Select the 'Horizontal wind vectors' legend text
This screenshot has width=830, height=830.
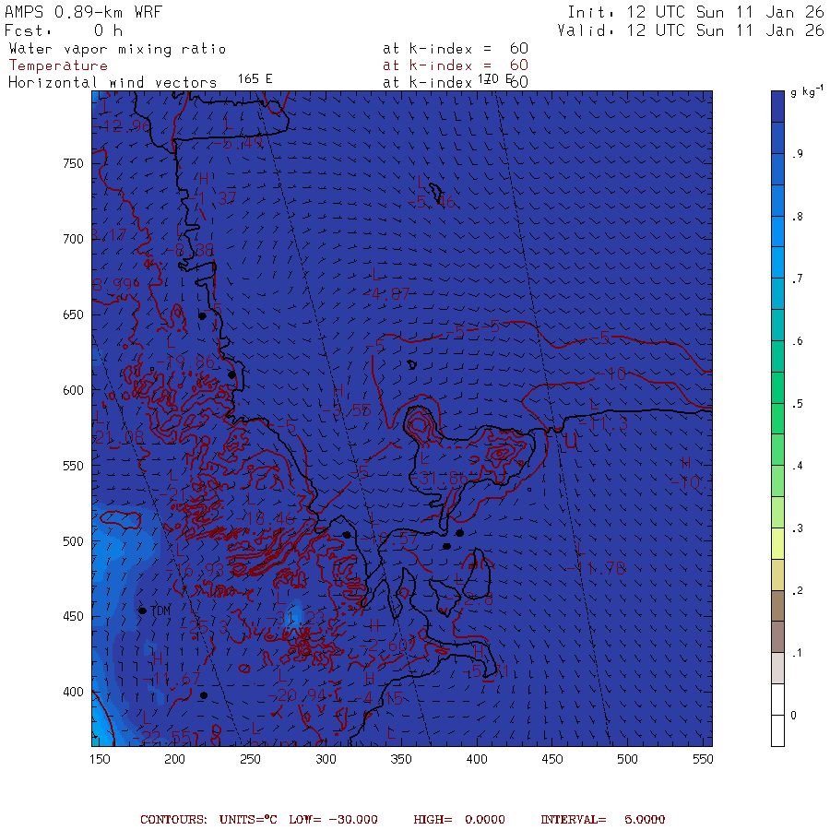(x=113, y=83)
